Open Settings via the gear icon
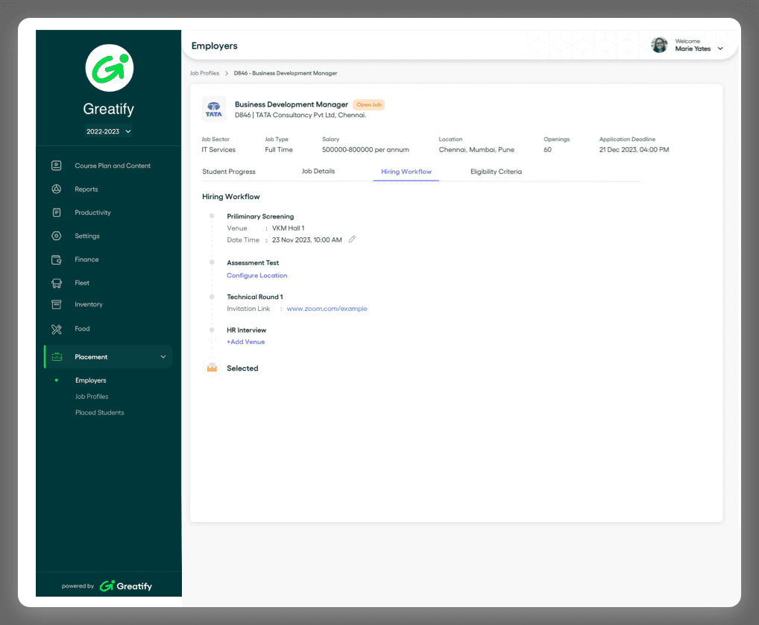 click(x=57, y=236)
